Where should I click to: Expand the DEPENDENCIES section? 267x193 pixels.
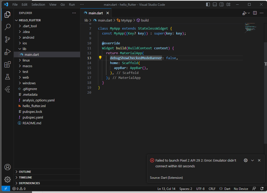pyautogui.click(x=47, y=183)
